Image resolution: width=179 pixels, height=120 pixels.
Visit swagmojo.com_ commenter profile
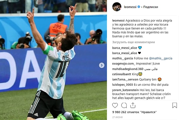point(124,64)
